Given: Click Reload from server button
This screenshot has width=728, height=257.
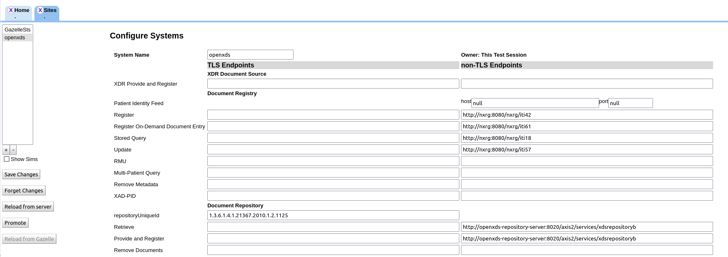Looking at the screenshot, I should (x=28, y=207).
